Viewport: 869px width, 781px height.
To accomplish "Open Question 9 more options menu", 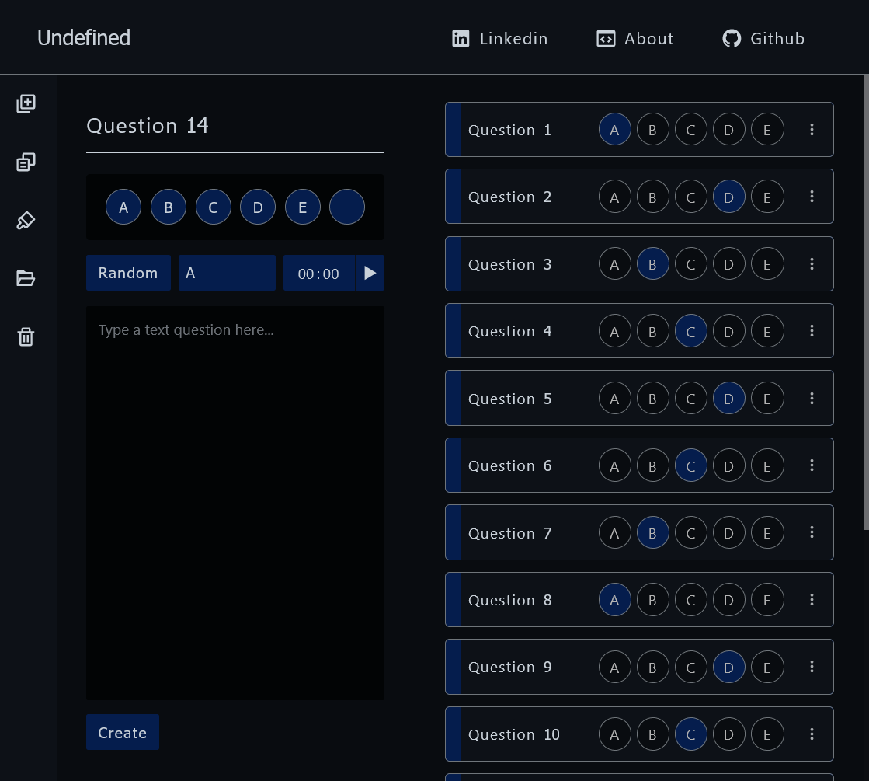I will [x=812, y=667].
